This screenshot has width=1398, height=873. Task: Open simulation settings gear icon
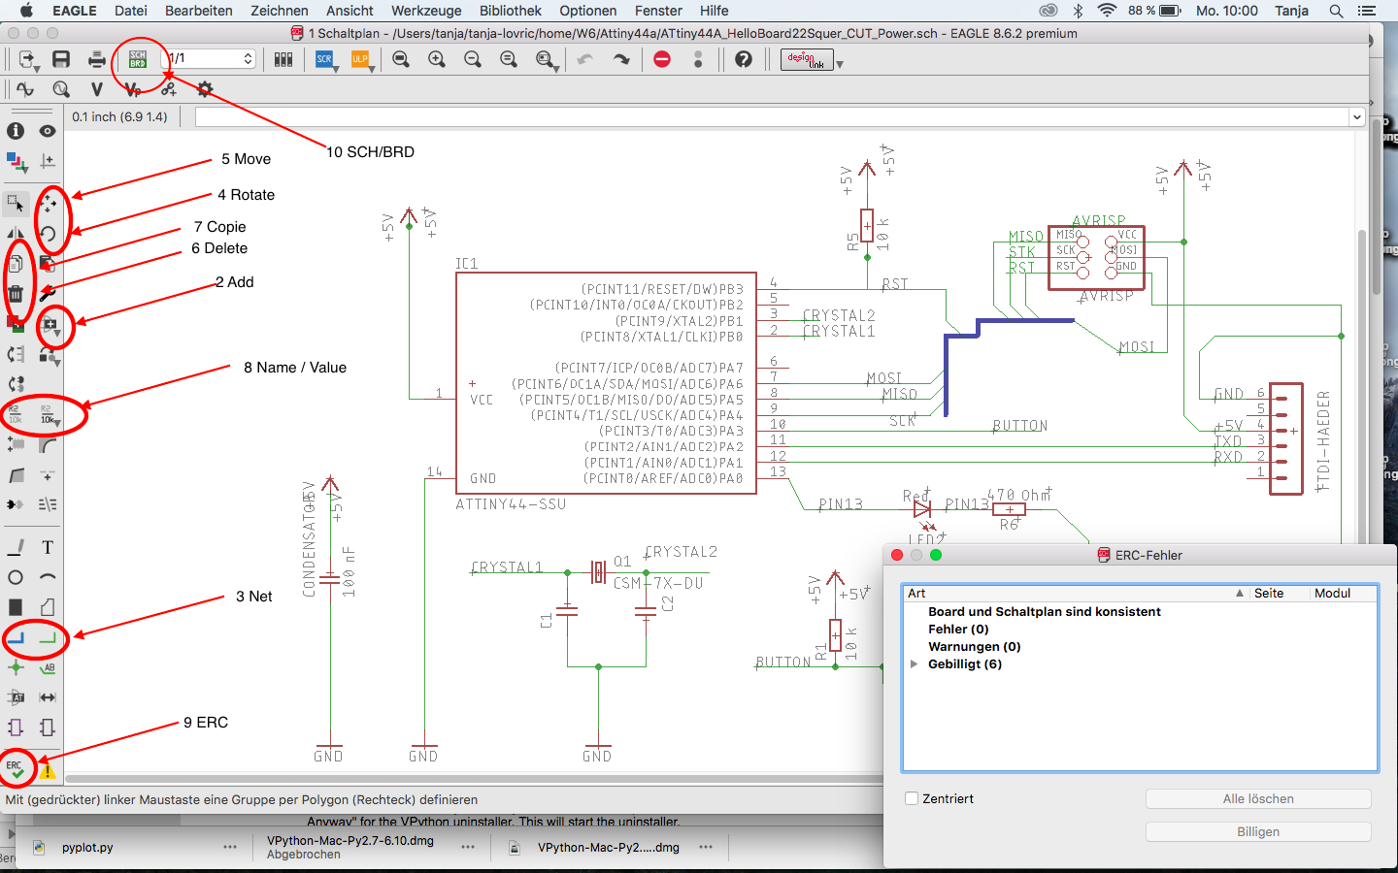click(205, 89)
